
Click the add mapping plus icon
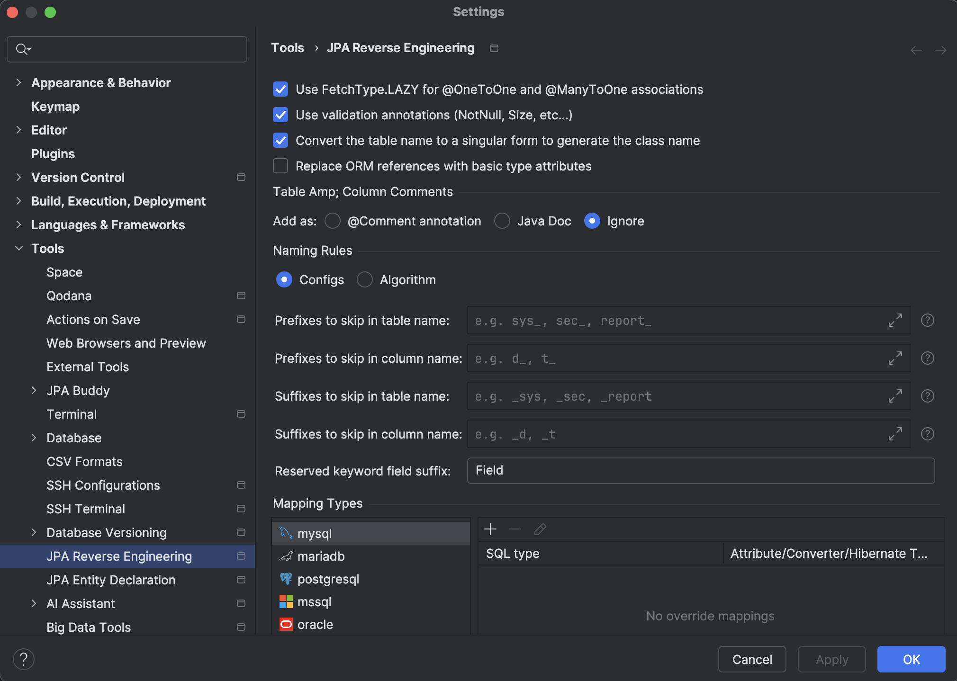click(490, 529)
